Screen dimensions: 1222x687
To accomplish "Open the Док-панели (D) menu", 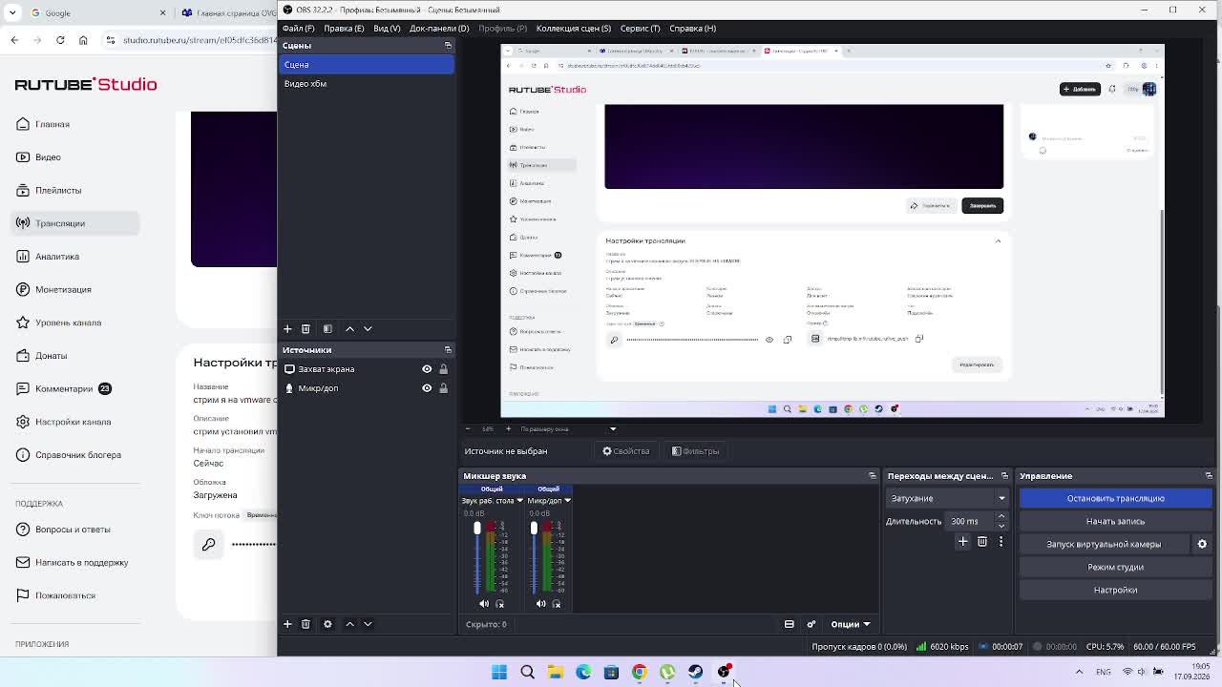I will 439,29.
